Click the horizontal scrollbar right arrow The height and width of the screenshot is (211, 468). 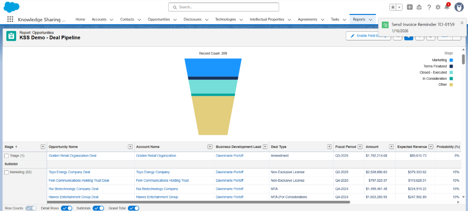(459, 202)
